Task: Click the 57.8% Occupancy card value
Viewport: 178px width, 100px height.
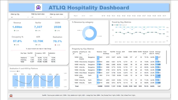Action: (17, 41)
